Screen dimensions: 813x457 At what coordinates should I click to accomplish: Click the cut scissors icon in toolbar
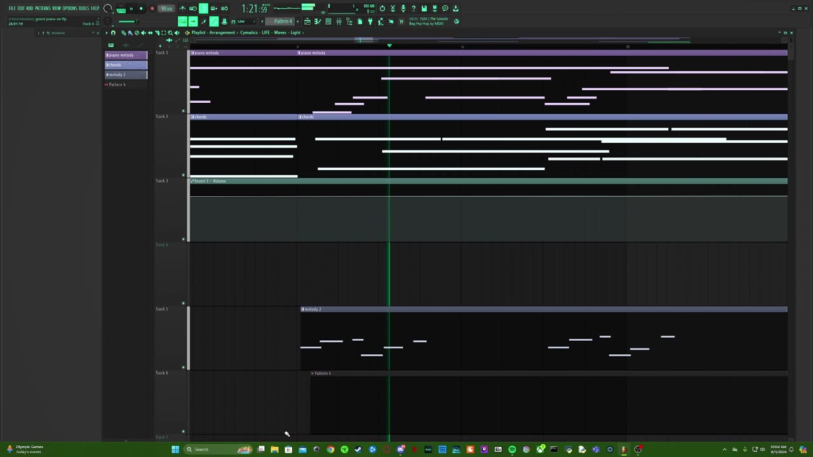pos(393,8)
